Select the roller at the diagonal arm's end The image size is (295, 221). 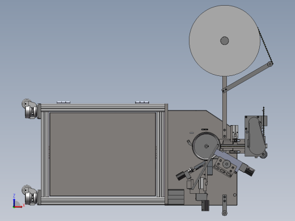click(x=270, y=64)
